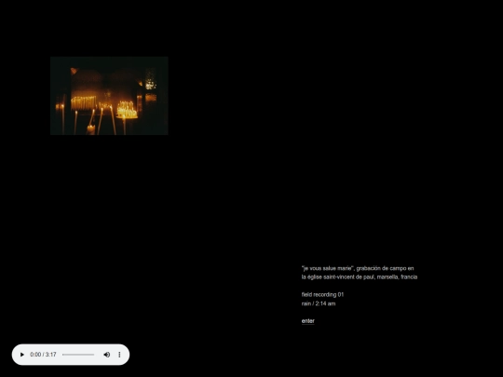This screenshot has width=503, height=377.
Task: Click the 'je vous salue marie' description line
Action: (x=358, y=268)
